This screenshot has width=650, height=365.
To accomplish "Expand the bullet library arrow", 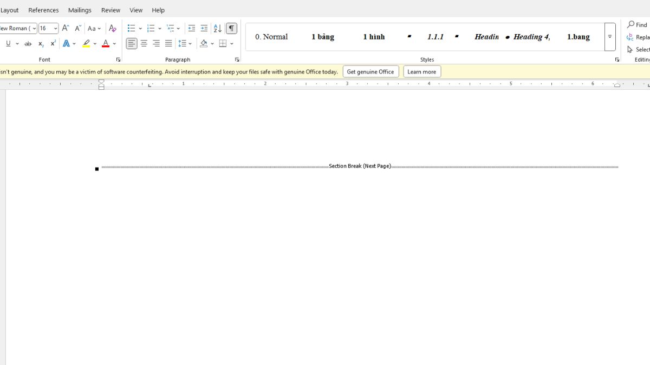I will [x=140, y=28].
